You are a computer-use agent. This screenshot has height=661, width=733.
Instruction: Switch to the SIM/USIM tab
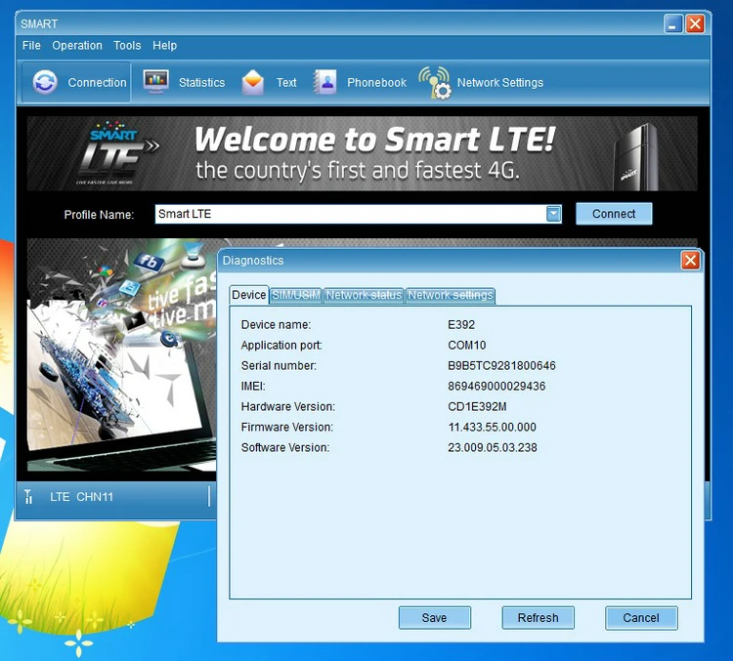pos(296,295)
